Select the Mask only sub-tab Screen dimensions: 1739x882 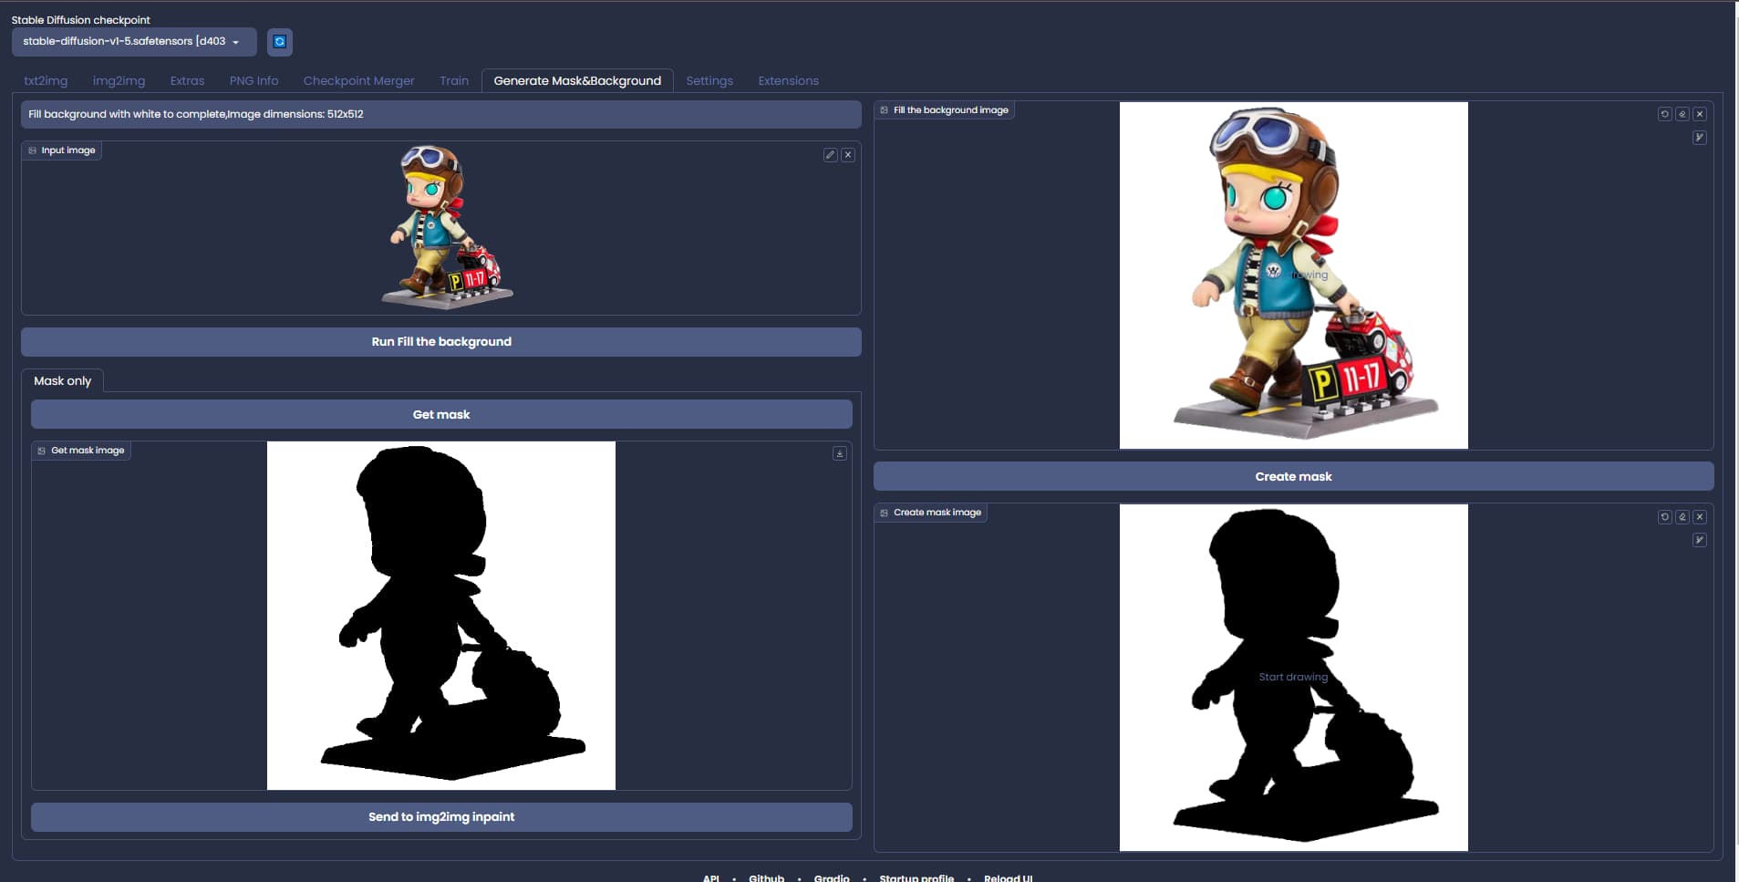(62, 380)
